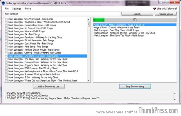Select She Done Too Much in download list
This screenshot has height=116, width=181.
click(119, 36)
